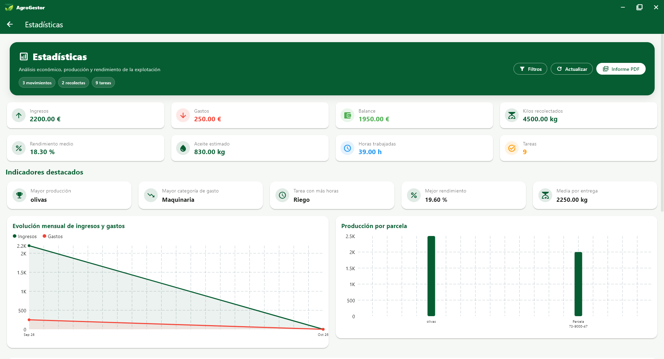Click the Mejor rendimiento percent icon
Image resolution: width=664 pixels, height=359 pixels.
(414, 195)
